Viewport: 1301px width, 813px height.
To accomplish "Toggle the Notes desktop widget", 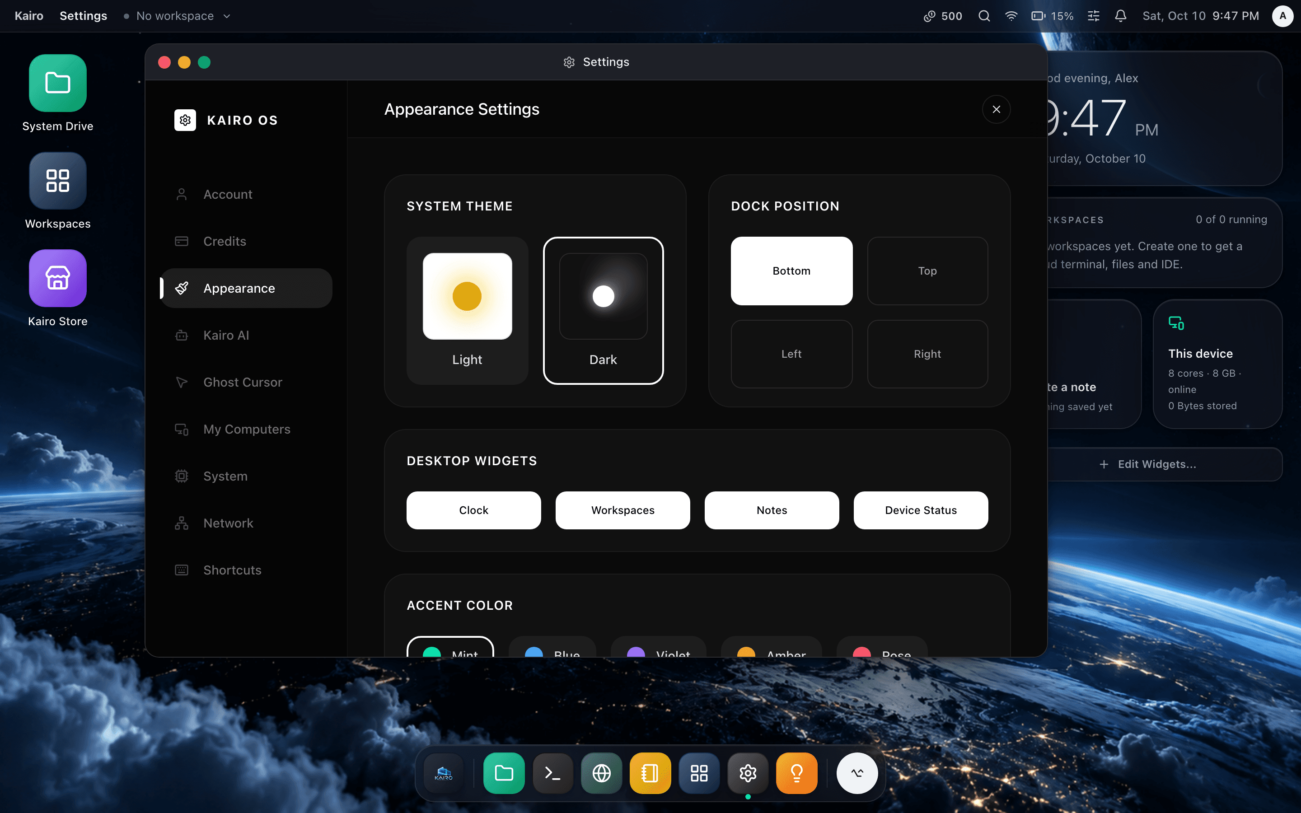I will pos(772,510).
